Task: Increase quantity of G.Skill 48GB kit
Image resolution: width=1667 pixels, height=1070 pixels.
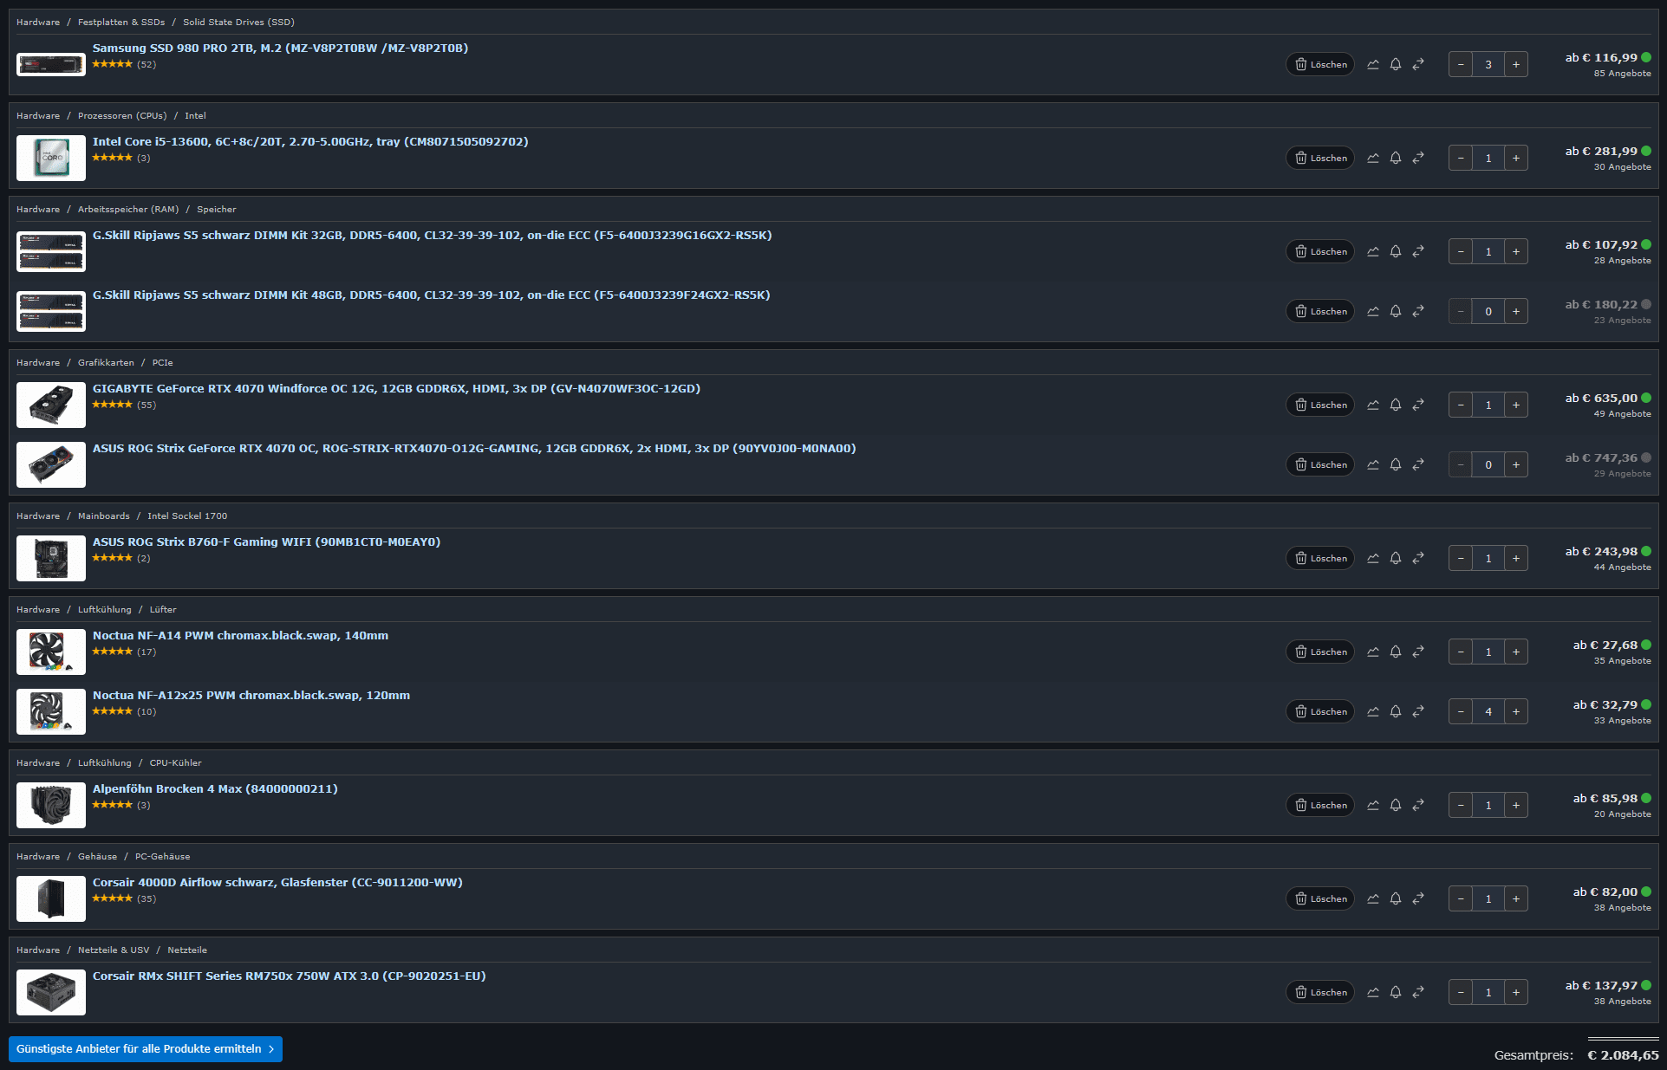Action: [1516, 311]
